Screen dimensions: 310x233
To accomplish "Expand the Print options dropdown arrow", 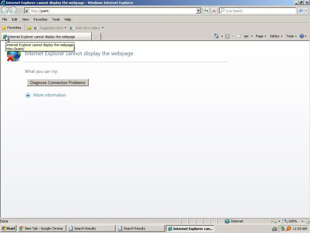I will [252, 36].
